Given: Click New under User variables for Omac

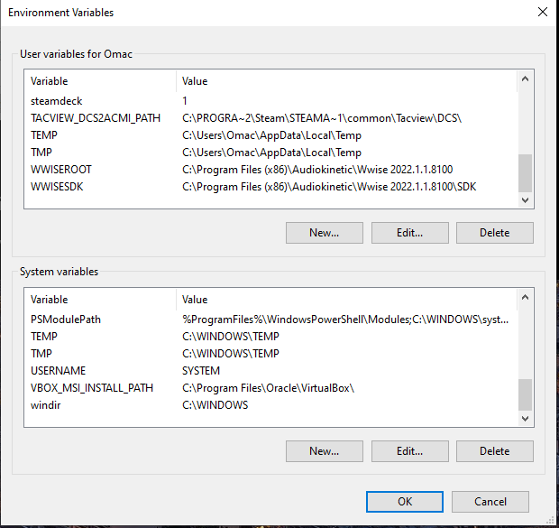Looking at the screenshot, I should click(324, 232).
